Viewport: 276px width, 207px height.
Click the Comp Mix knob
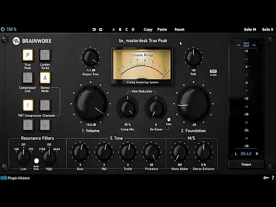click(128, 108)
